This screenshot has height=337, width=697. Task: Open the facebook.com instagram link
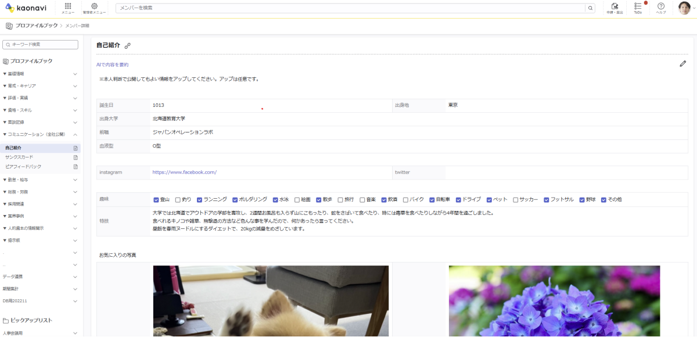185,172
